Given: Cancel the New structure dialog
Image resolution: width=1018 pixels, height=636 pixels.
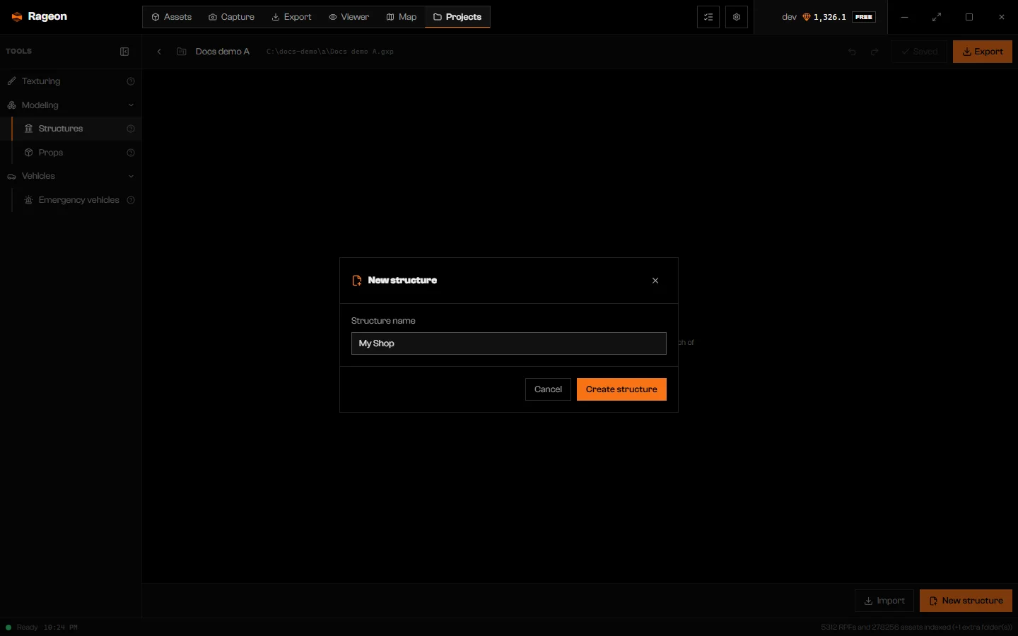Looking at the screenshot, I should pyautogui.click(x=548, y=389).
